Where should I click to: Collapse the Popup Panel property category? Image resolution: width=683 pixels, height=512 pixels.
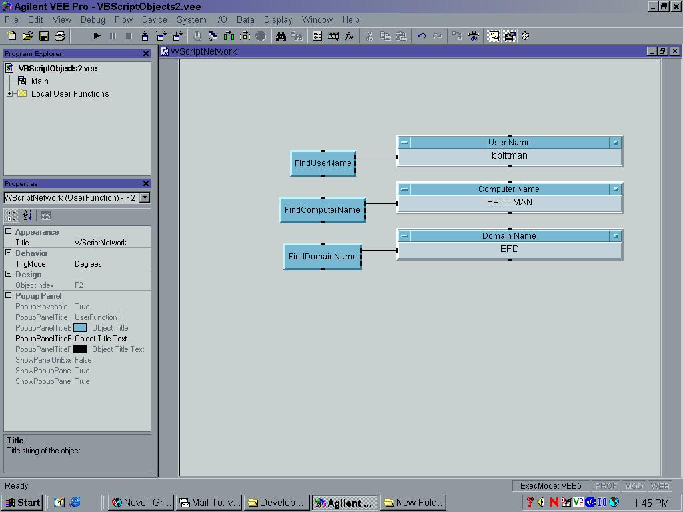pyautogui.click(x=9, y=296)
